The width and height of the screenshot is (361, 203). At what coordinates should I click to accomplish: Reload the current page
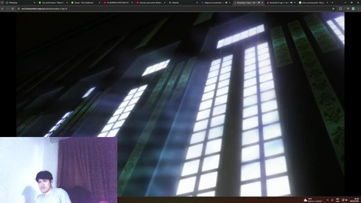pyautogui.click(x=12, y=9)
